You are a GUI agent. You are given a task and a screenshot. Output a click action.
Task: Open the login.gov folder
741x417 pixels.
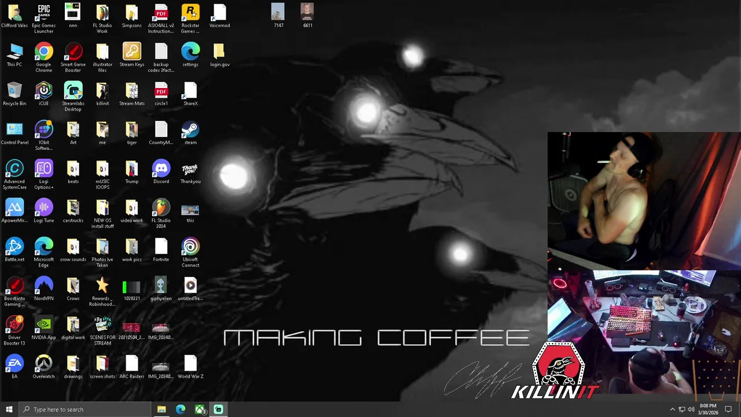click(219, 55)
